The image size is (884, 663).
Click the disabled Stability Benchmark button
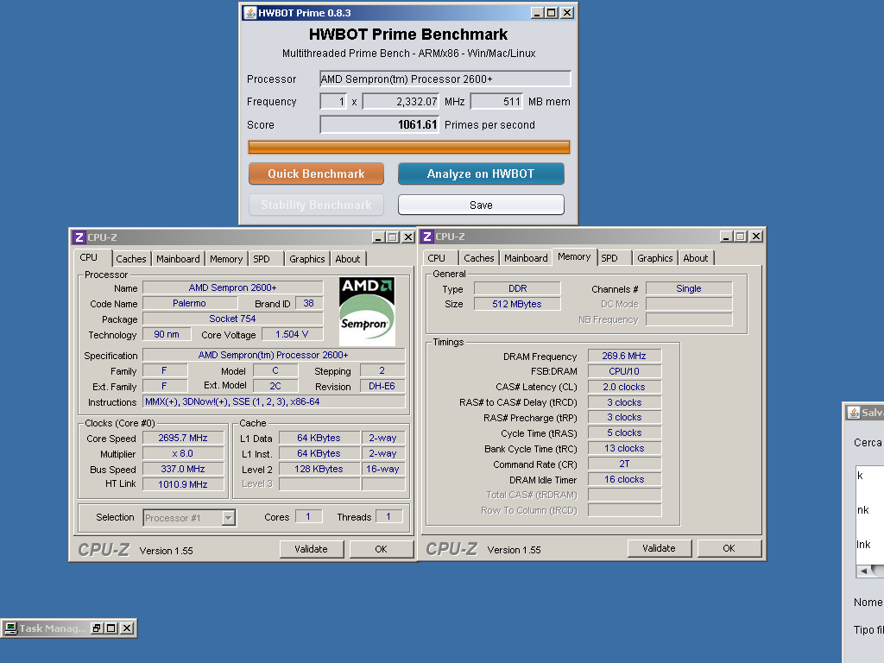click(316, 205)
